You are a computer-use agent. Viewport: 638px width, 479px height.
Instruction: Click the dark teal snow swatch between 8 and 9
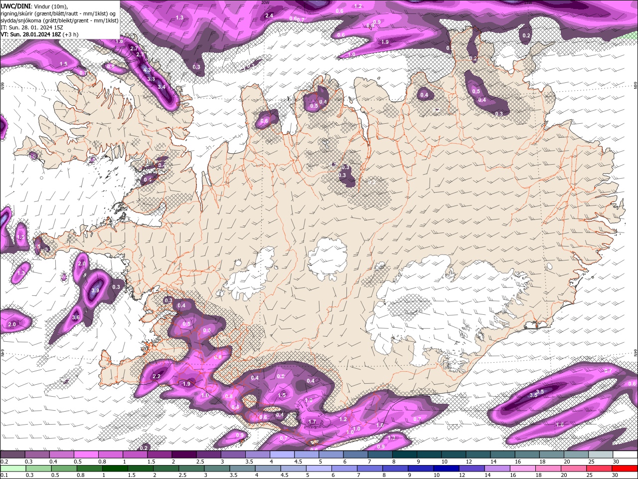405,454
